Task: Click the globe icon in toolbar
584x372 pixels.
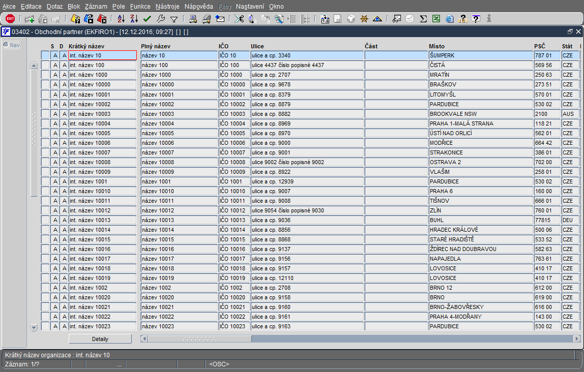Action: point(351,19)
